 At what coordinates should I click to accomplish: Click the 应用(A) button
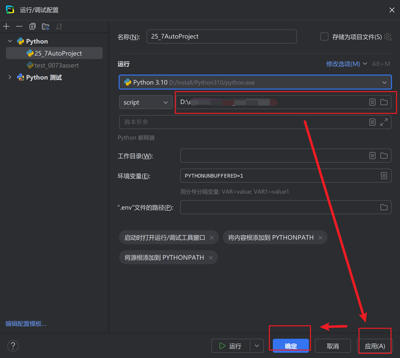[x=375, y=346]
